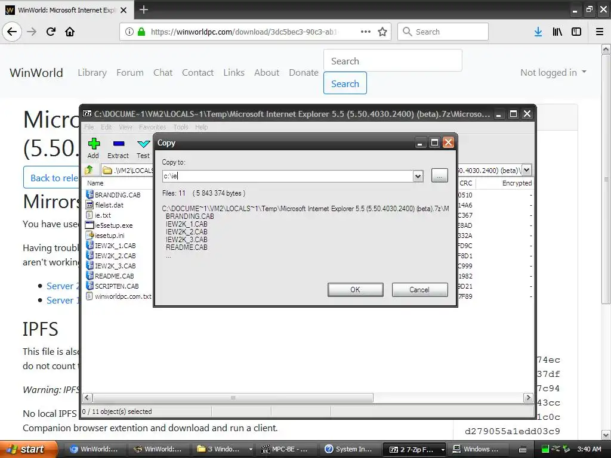Viewport: 611px width, 458px height.
Task: Expand the 7-Zip address bar dropdown
Action: [526, 170]
